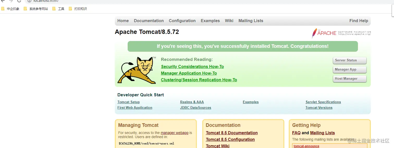Open the 中企印象 bookmark folder

10,9
